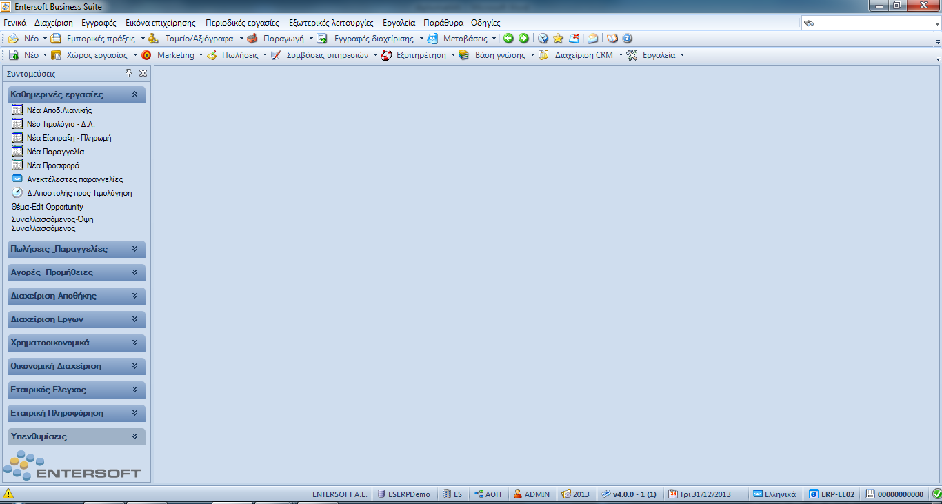Open the Παράθυρα menu

pyautogui.click(x=443, y=23)
